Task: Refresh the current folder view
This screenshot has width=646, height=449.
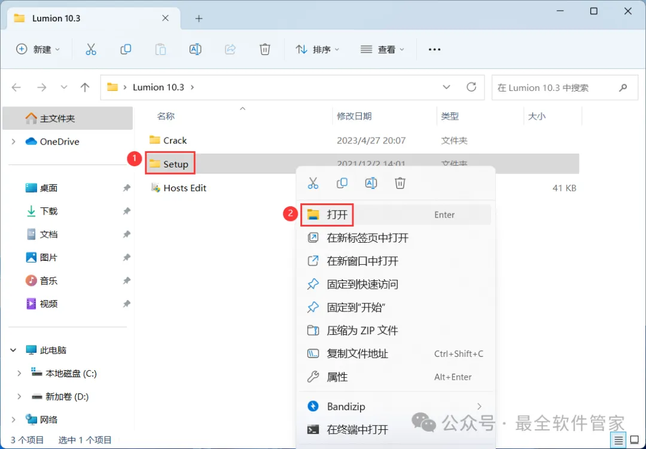Action: pos(471,87)
